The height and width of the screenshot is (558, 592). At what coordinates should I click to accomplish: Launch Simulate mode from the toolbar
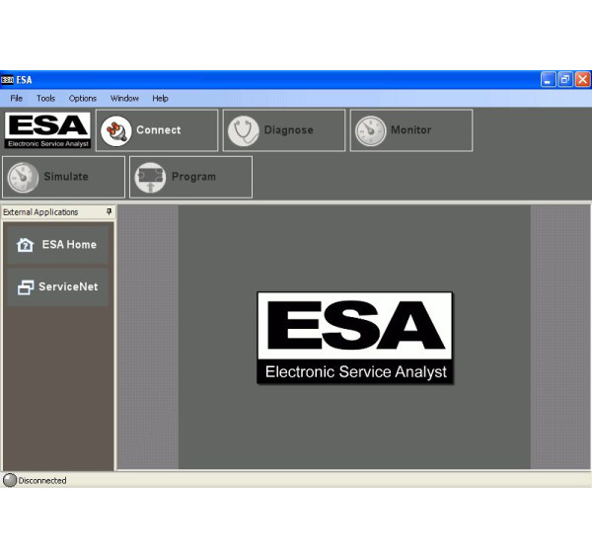click(x=24, y=177)
